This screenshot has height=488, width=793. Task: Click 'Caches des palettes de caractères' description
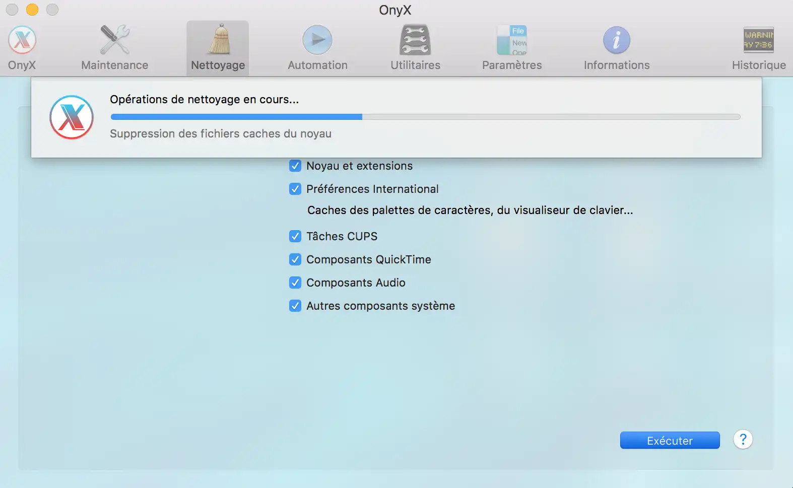(x=470, y=210)
